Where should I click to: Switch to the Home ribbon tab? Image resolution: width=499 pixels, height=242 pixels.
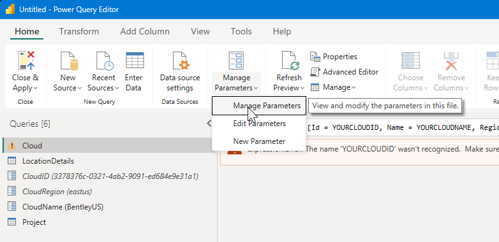coord(27,31)
